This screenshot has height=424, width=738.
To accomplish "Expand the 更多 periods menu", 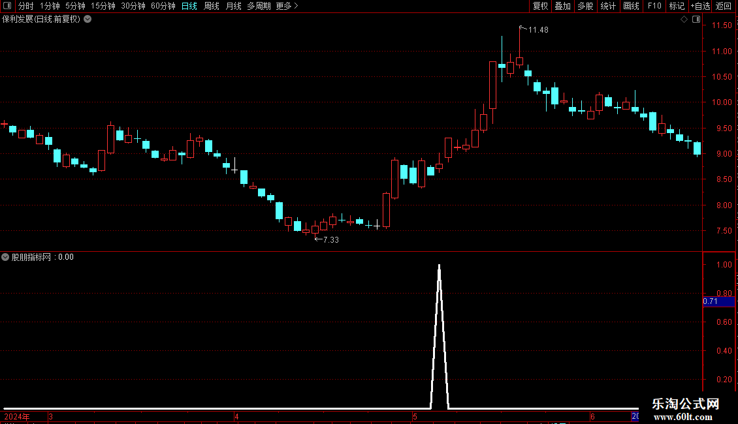I will (287, 6).
